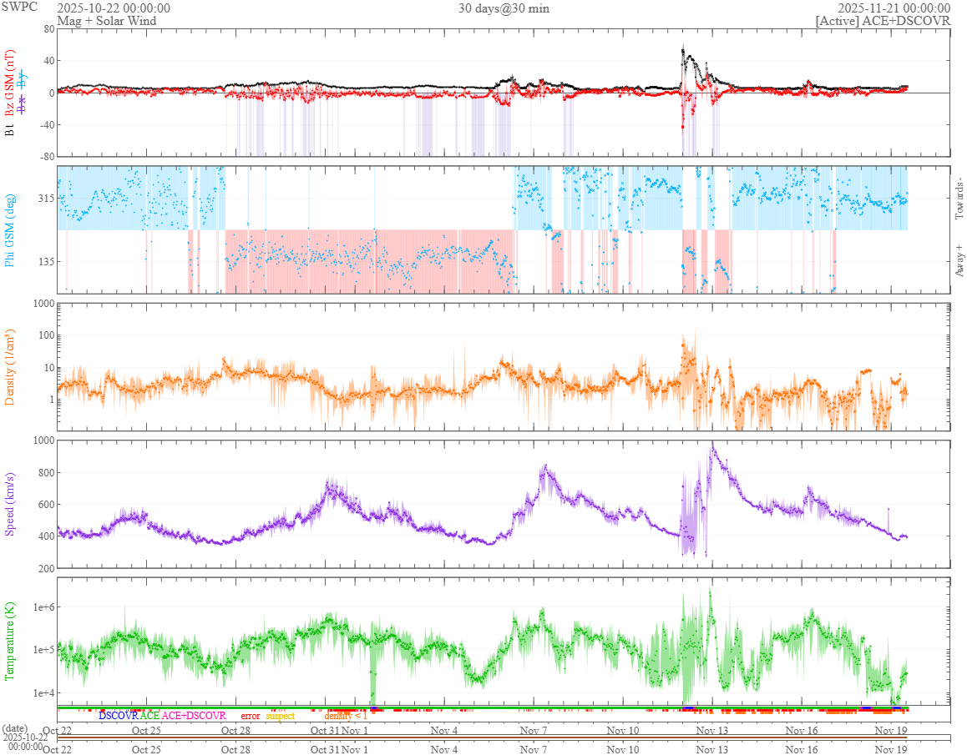The image size is (967, 755).
Task: Click the red 'error' legend entry
Action: 250,716
